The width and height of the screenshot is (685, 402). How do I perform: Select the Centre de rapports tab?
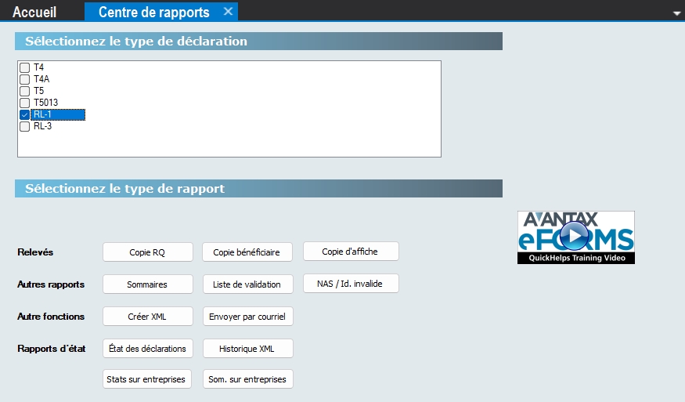click(153, 12)
